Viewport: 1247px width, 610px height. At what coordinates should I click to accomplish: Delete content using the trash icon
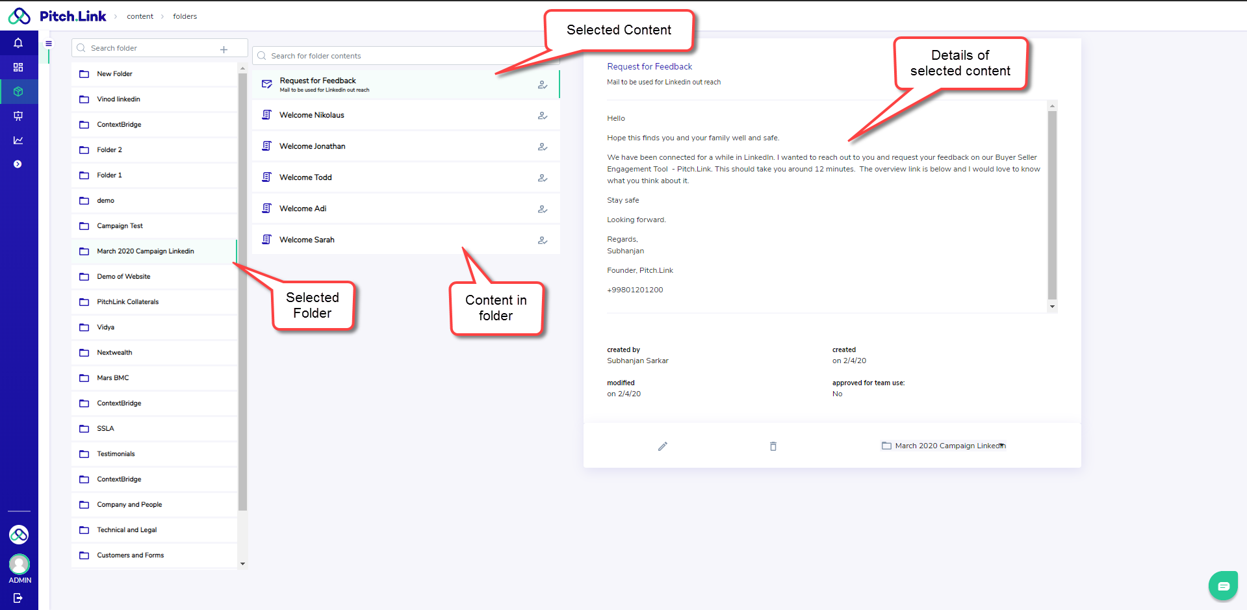(x=773, y=446)
